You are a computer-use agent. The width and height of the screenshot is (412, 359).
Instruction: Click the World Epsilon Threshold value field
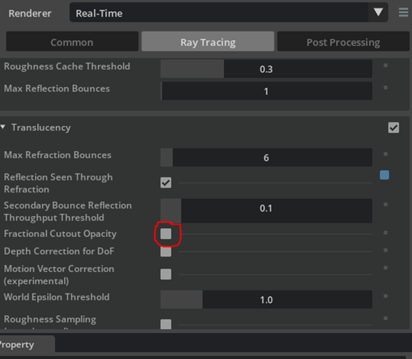(266, 300)
